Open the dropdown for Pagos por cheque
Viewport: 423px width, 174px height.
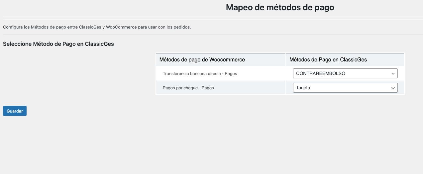[x=345, y=88]
